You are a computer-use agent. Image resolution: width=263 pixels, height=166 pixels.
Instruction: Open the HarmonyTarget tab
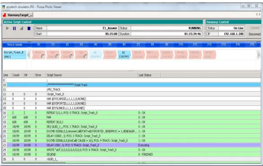point(18,15)
